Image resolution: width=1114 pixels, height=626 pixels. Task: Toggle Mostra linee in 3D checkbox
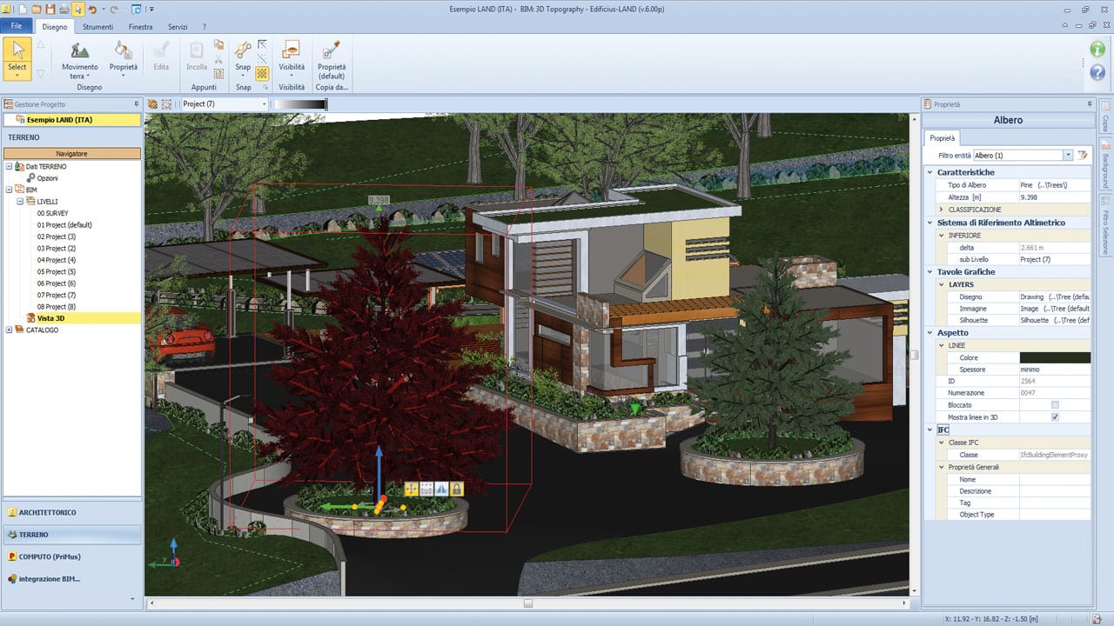click(1053, 416)
